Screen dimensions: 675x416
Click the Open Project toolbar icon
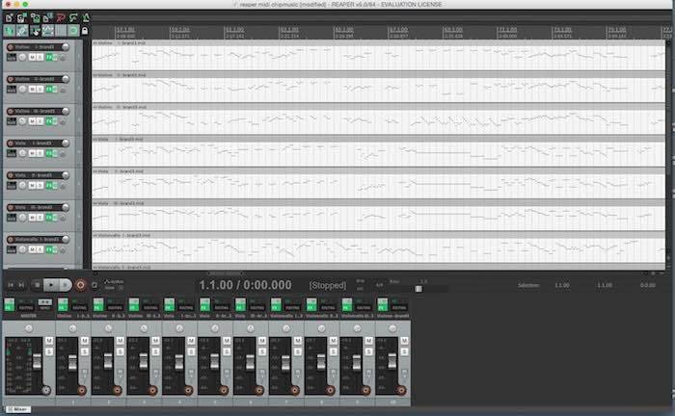coord(22,18)
